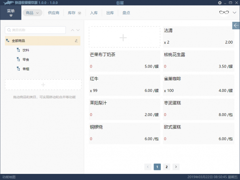Switch to the 盘点 tab

pos(126,13)
